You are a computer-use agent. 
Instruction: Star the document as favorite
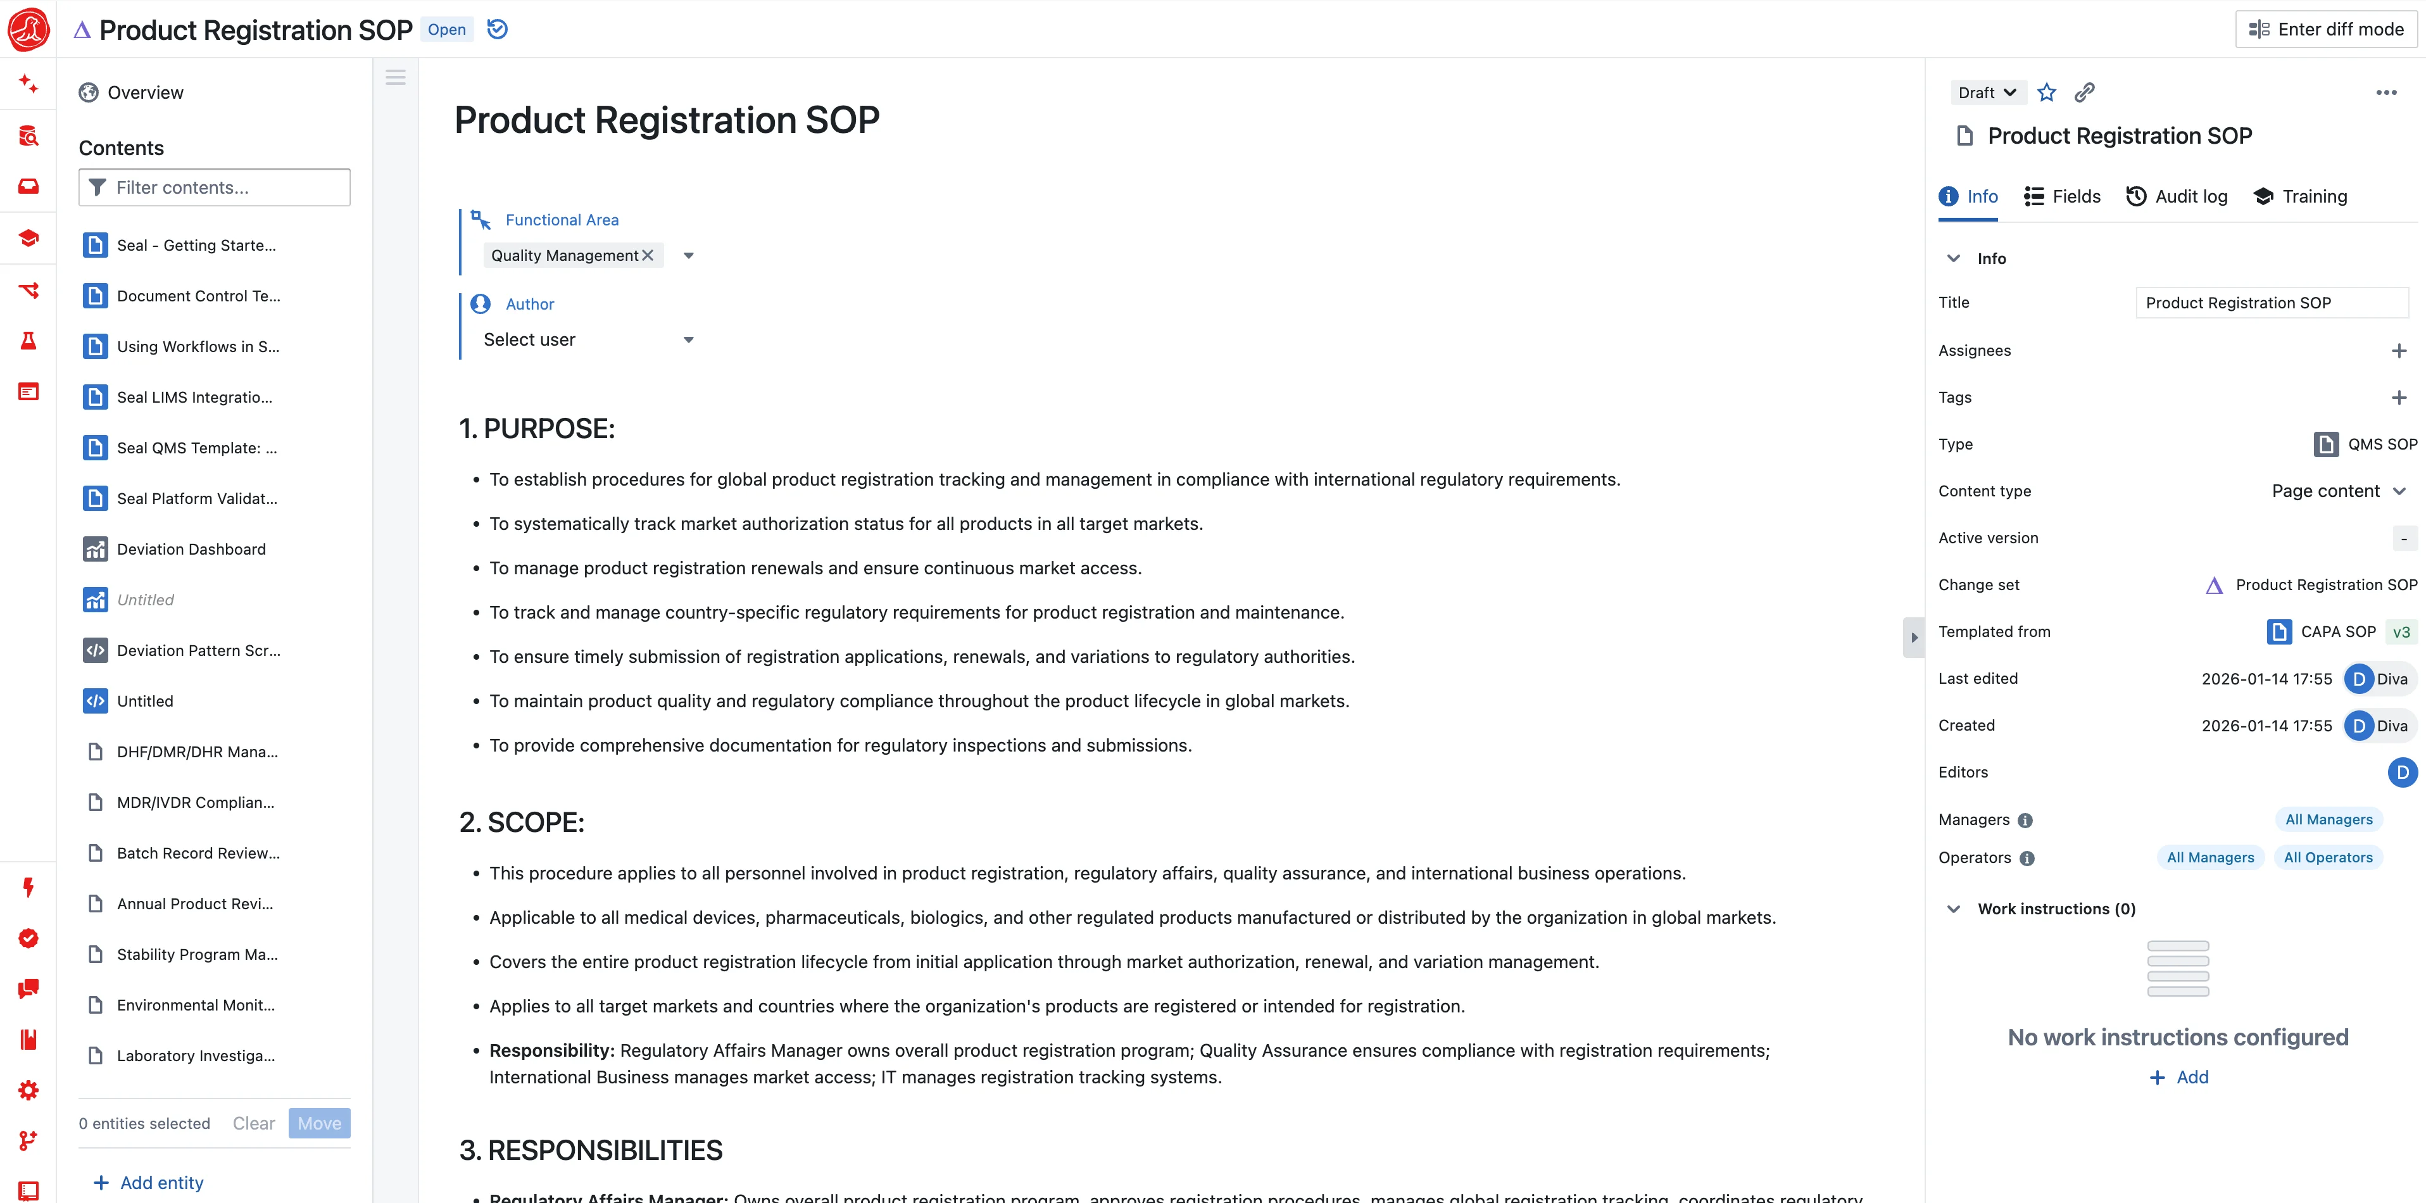click(x=2046, y=92)
